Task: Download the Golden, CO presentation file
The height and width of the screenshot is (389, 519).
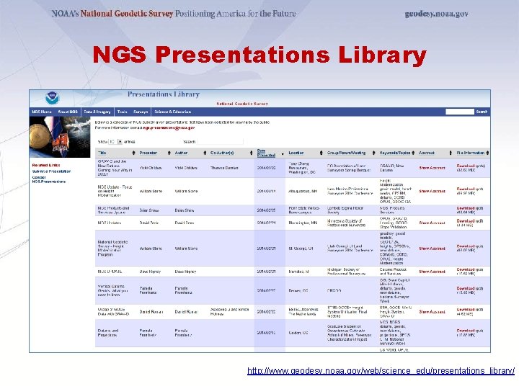Action: point(466,331)
